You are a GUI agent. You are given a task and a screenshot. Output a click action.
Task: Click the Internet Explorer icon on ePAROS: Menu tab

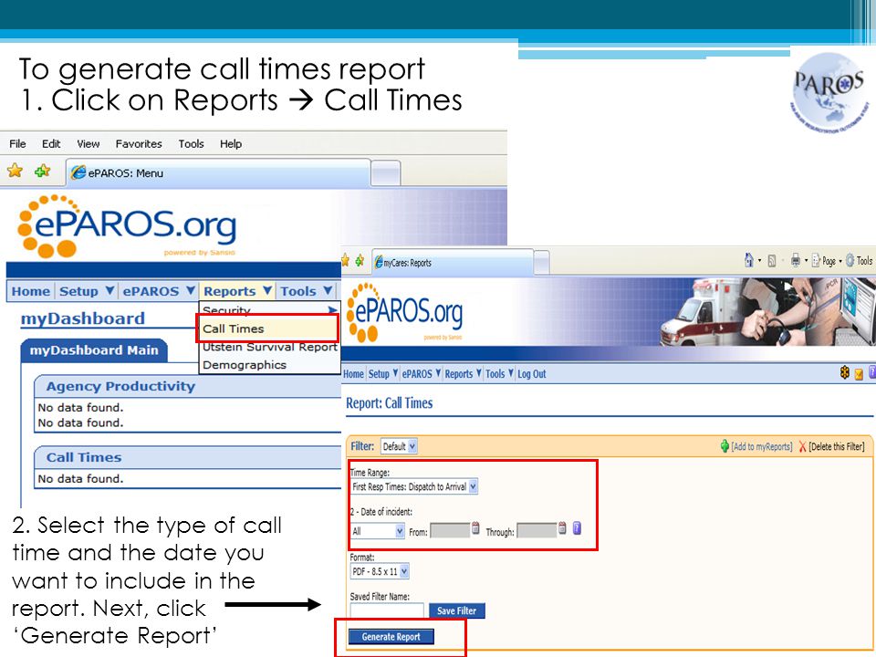(x=78, y=172)
